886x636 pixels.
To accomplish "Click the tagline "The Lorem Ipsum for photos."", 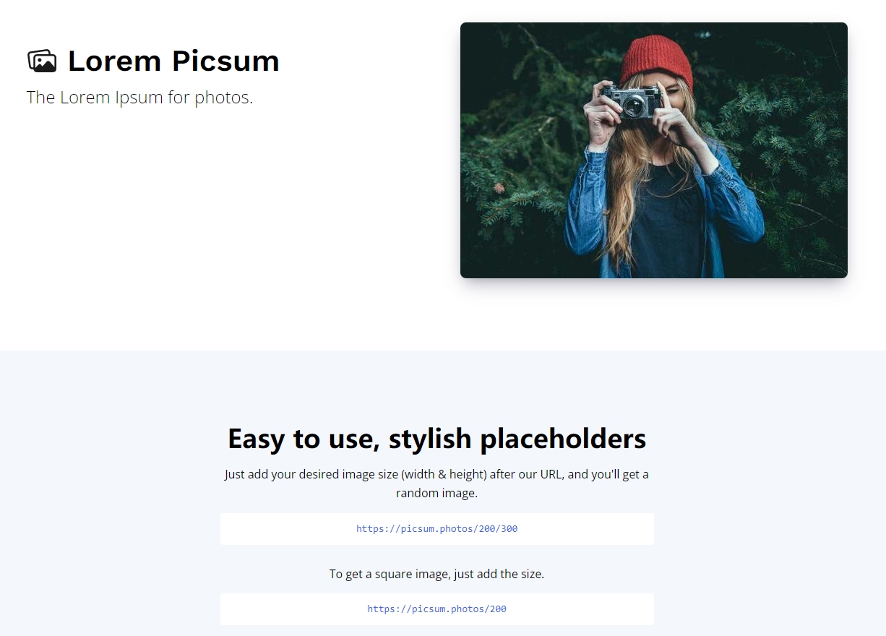I will 139,98.
